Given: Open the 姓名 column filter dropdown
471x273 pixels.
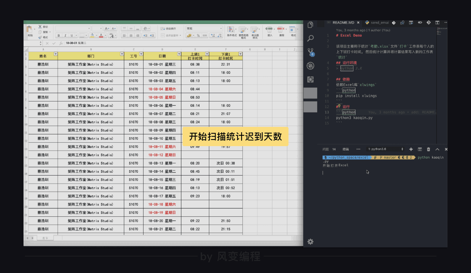Looking at the screenshot, I should coord(56,54).
